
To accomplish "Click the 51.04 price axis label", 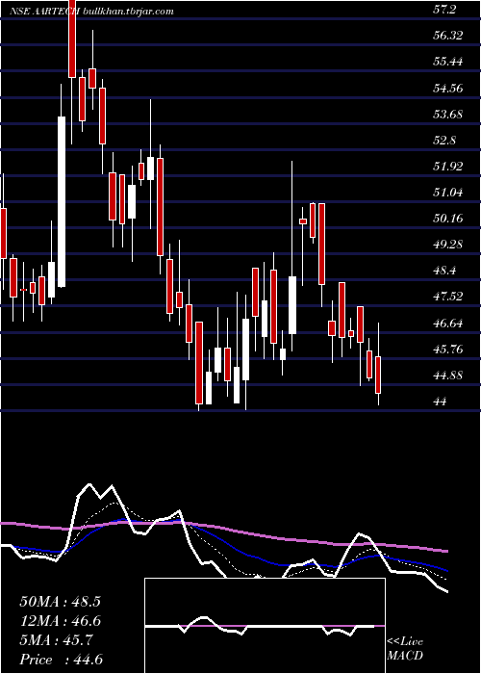I will [x=448, y=193].
